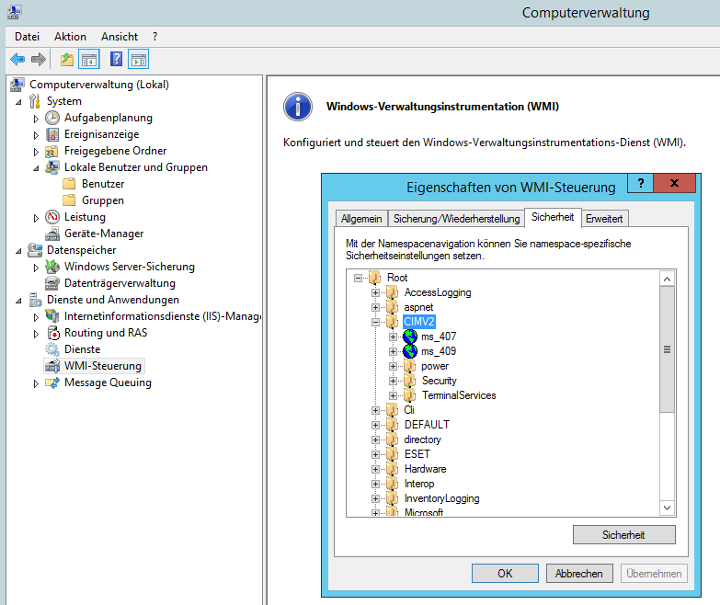Select the ms_407 globe namespace icon
This screenshot has width=720, height=605.
(410, 337)
